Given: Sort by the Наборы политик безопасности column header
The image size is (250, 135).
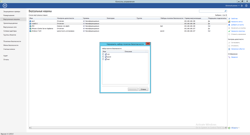Looking at the screenshot, I should click(x=172, y=18).
